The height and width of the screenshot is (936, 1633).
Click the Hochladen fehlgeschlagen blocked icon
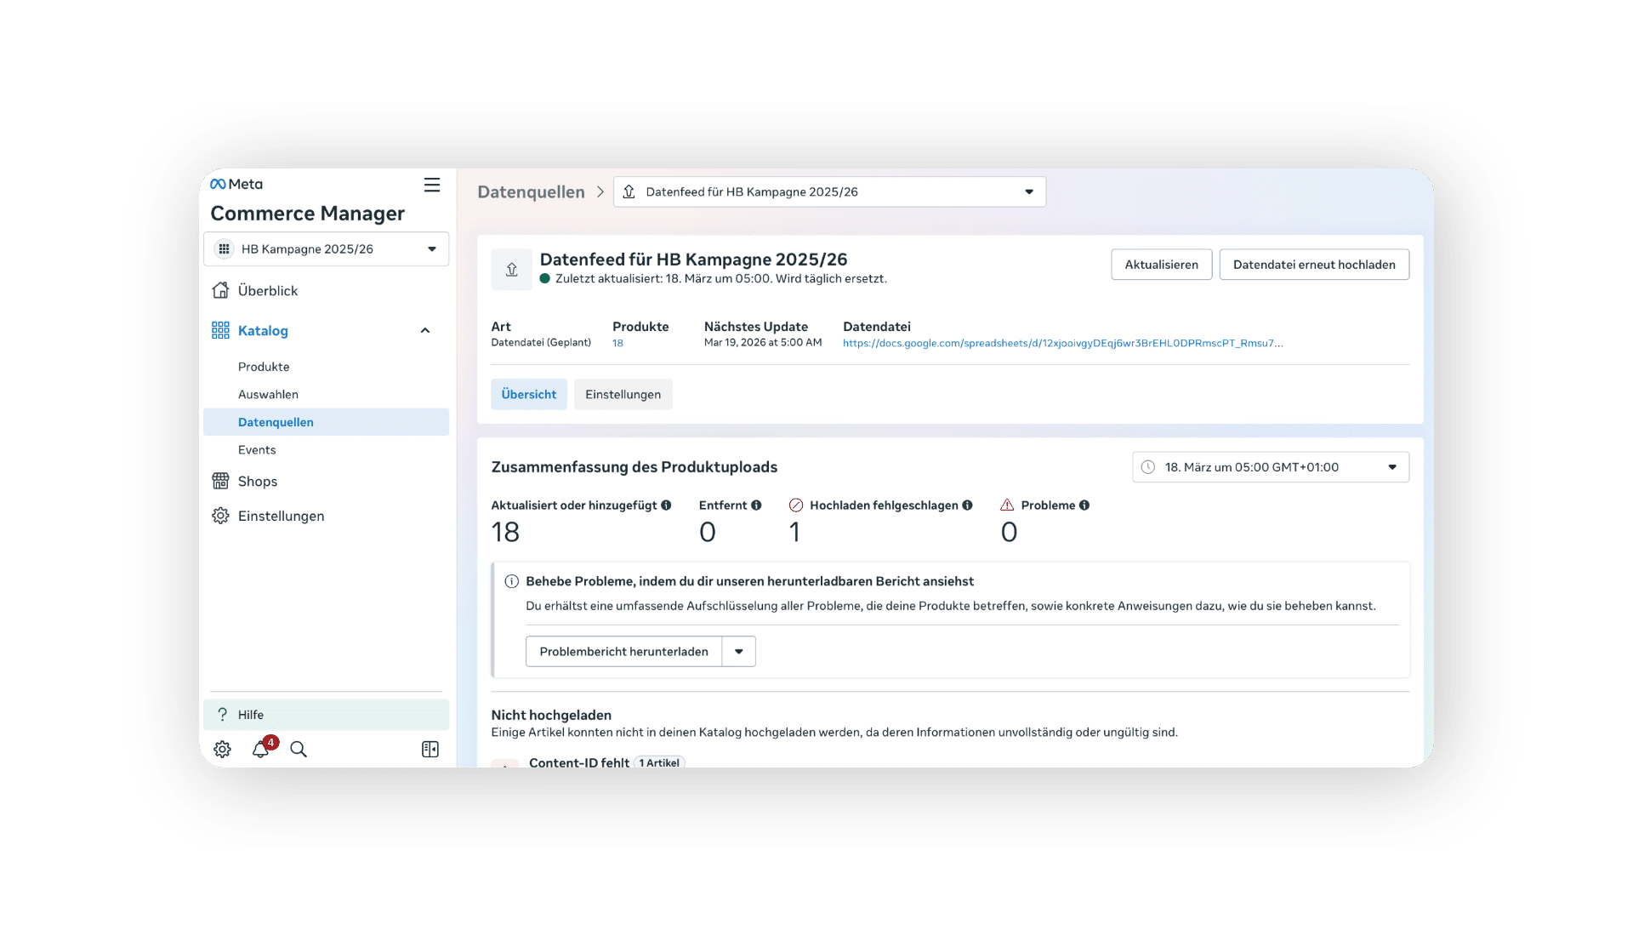[x=796, y=505]
